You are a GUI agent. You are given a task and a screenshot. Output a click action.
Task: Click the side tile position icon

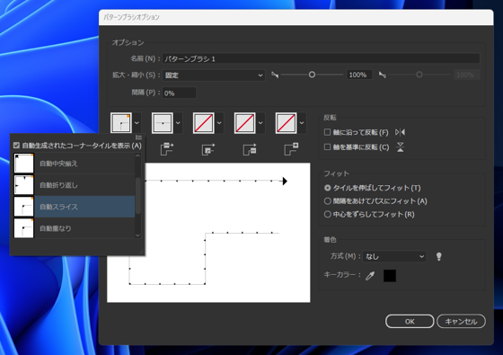pos(167,149)
